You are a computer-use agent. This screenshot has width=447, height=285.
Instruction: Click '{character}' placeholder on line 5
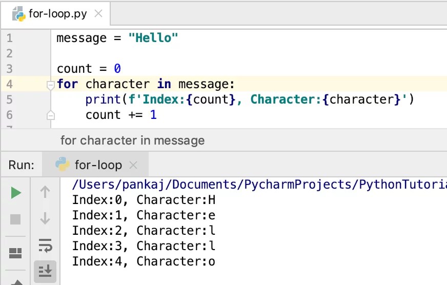pyautogui.click(x=361, y=99)
